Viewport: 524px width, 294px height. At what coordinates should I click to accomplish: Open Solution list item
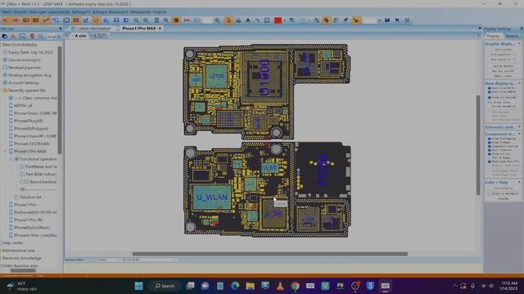[32, 198]
